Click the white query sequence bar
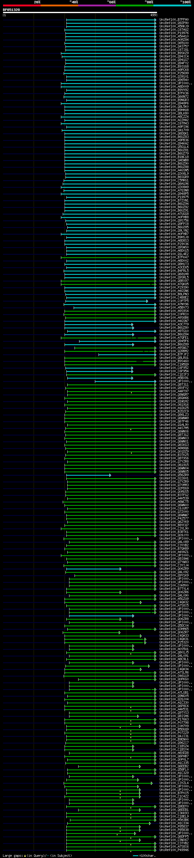Viewport: 194px width, 858px height. (x=80, y=13)
